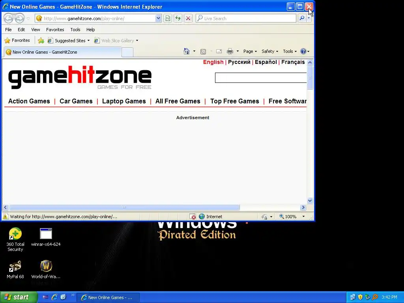Viewport: 404px width, 303px height.
Task: Open the search provider dropdown arrow
Action: click(x=309, y=18)
